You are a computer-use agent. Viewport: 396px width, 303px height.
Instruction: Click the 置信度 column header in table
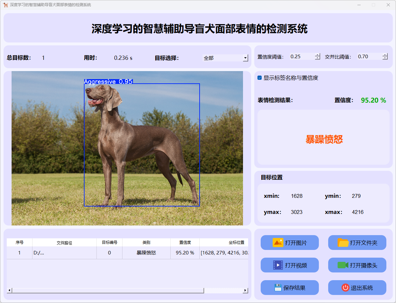click(x=185, y=243)
